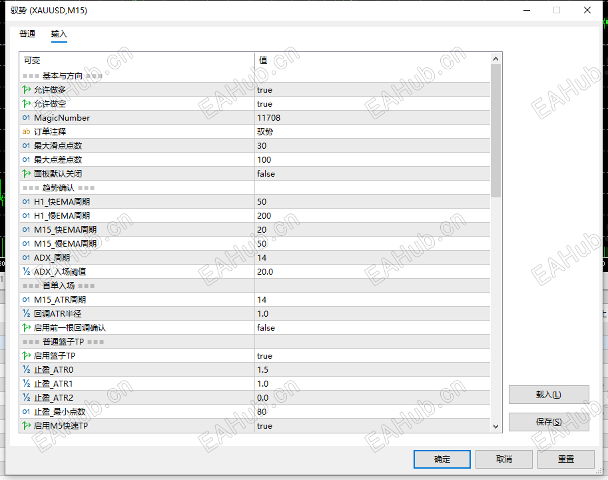The height and width of the screenshot is (480, 608).
Task: Load a preset with 载入(L)
Action: [x=549, y=395]
